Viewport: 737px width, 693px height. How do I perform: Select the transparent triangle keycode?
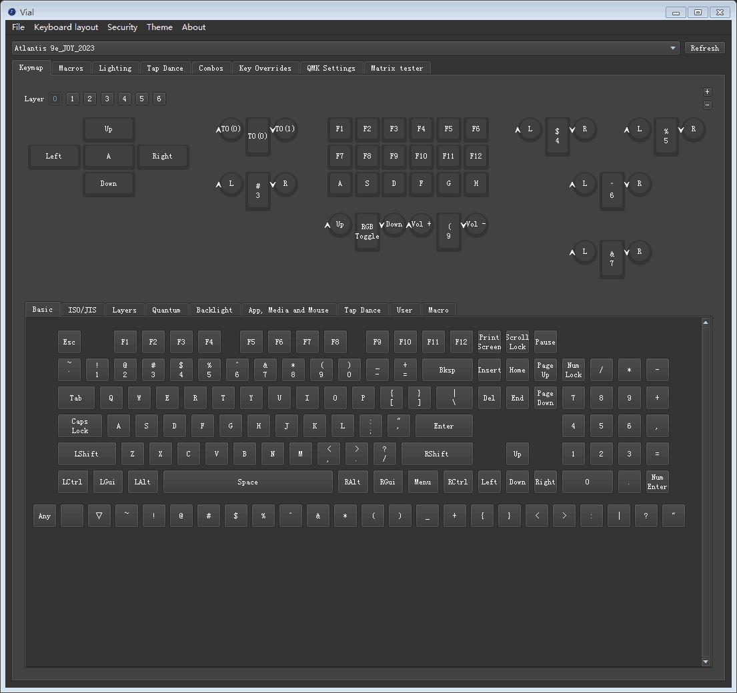point(99,516)
